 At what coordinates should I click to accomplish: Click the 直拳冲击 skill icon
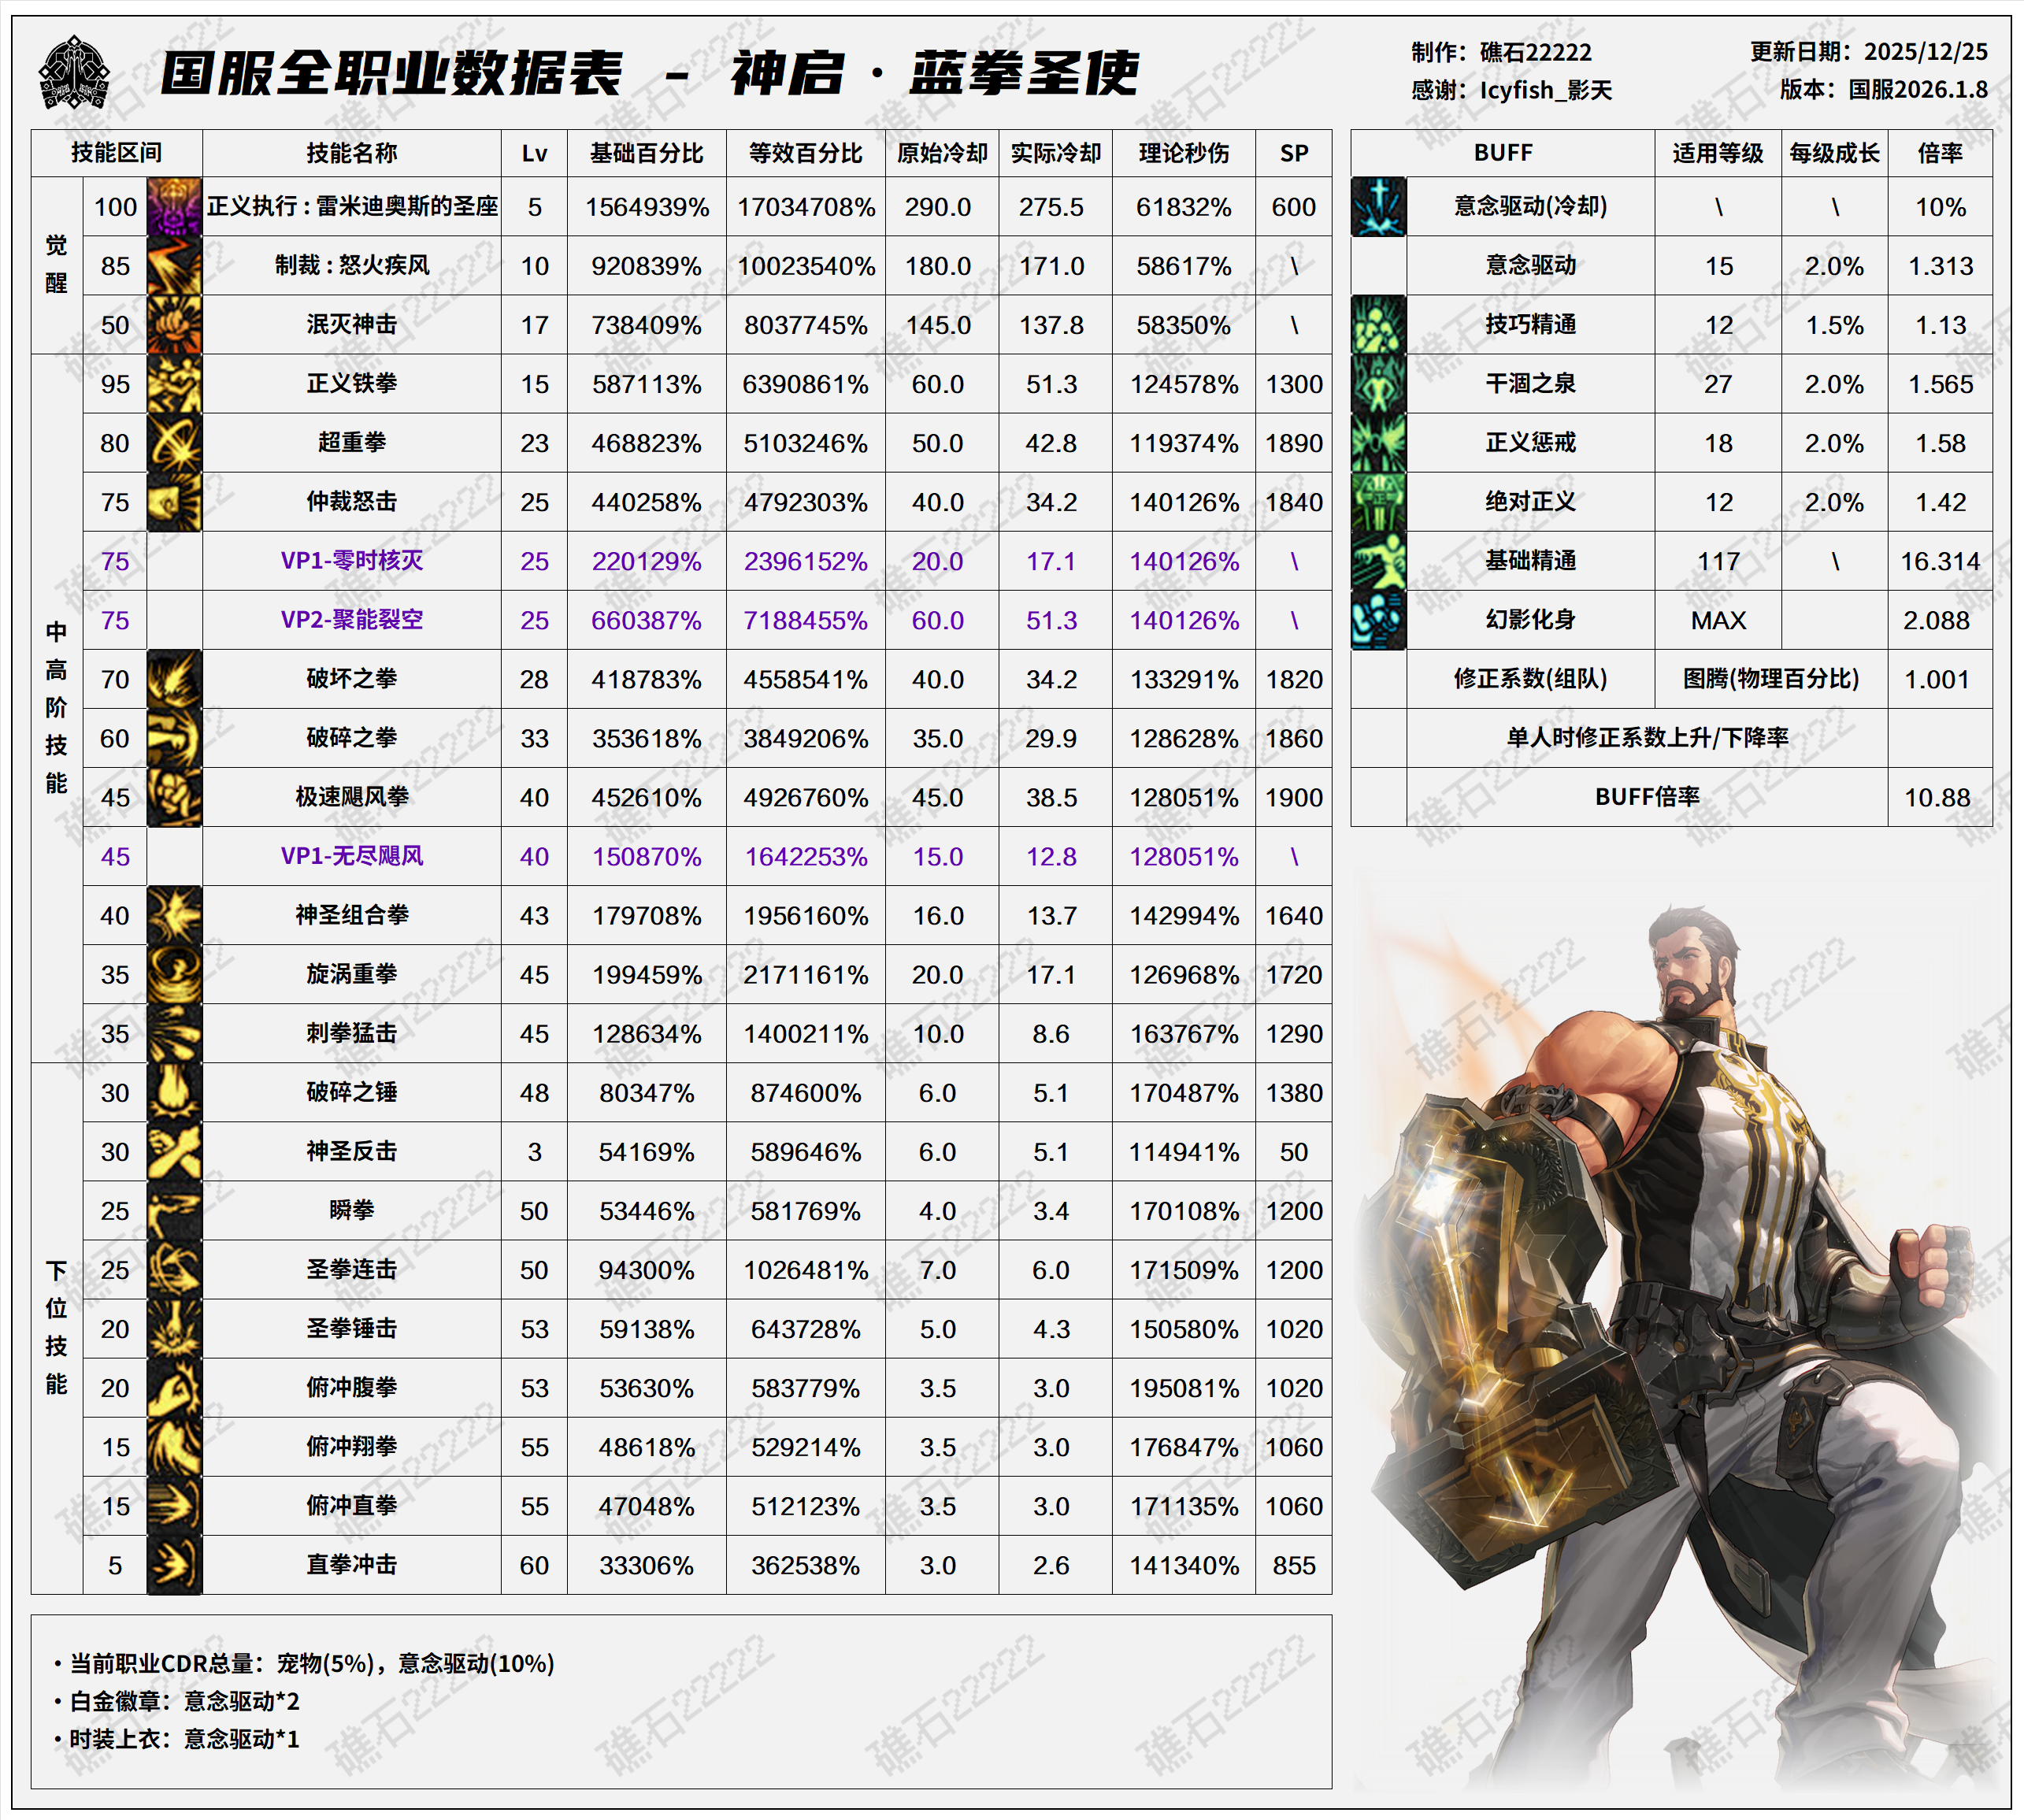point(174,1565)
